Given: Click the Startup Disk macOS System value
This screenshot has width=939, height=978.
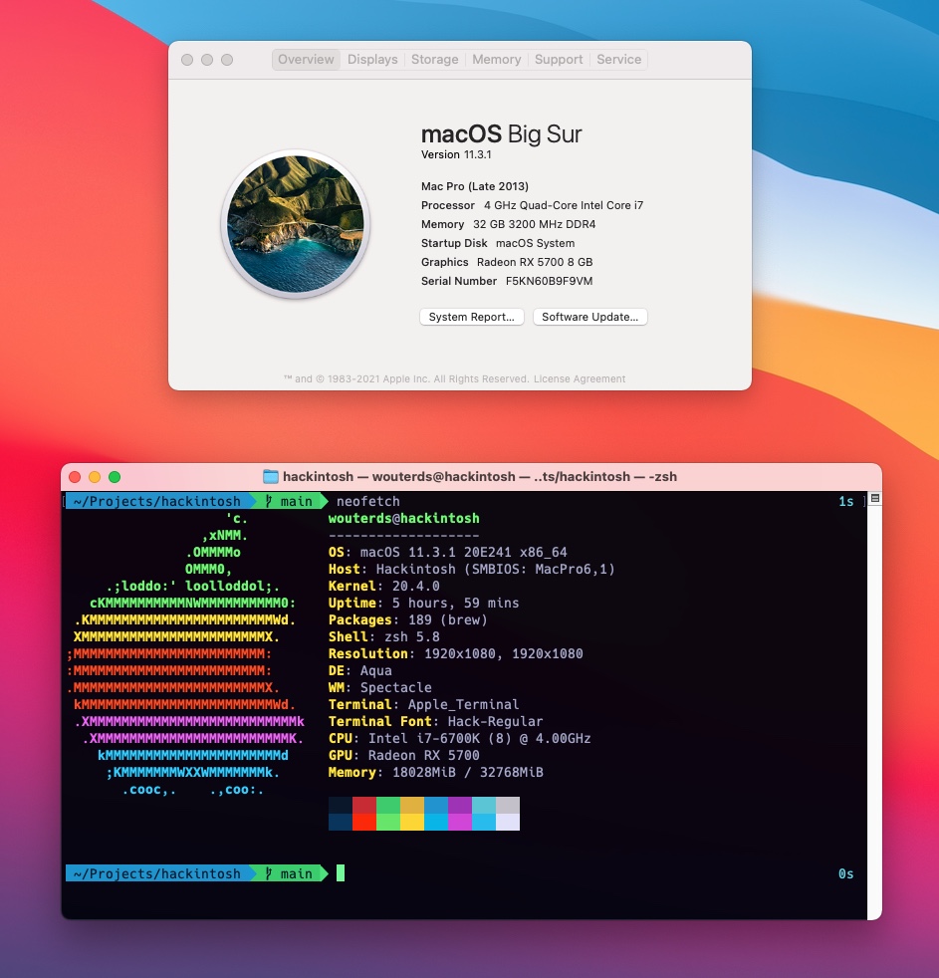Looking at the screenshot, I should 535,243.
